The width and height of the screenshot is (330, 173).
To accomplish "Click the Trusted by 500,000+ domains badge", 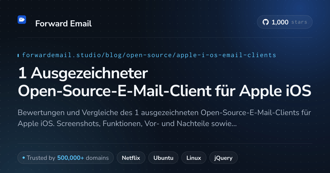I will (x=65, y=158).
